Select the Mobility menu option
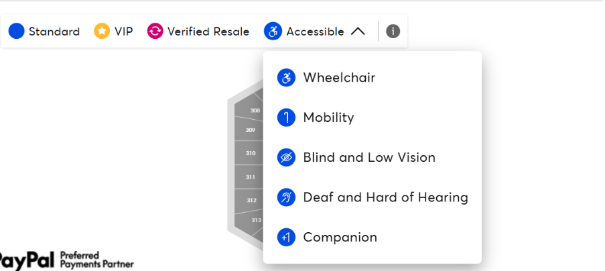The width and height of the screenshot is (605, 271). pyautogui.click(x=328, y=118)
